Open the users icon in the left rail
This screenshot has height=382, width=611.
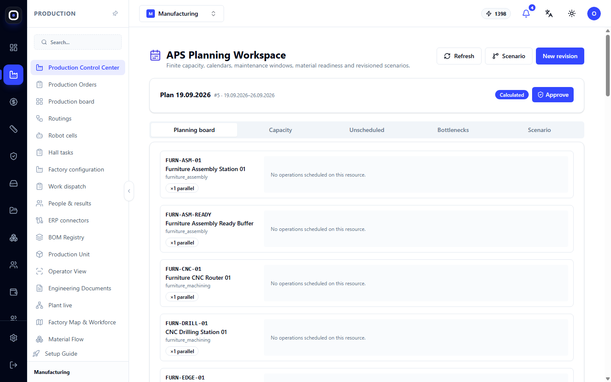14,265
